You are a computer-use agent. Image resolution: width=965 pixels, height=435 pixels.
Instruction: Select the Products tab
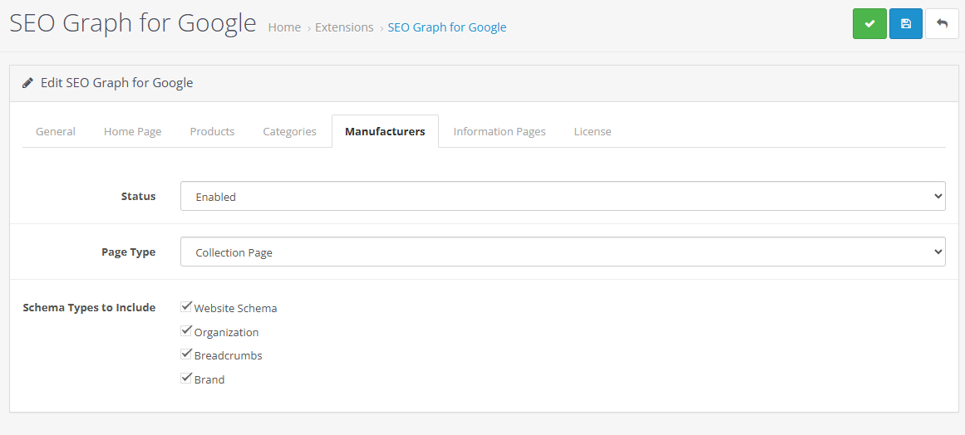tap(212, 131)
